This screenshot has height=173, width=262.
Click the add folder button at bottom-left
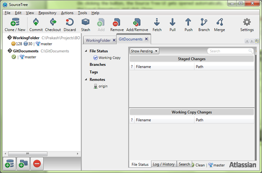click(23, 163)
